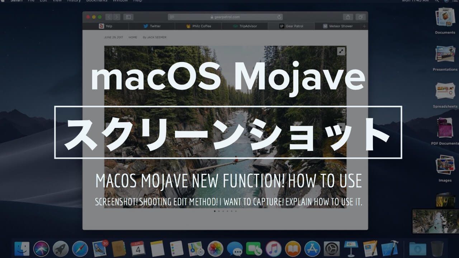Viewport: 459px width, 258px height.
Task: Expand the Documents stack on desktop
Action: 445,21
